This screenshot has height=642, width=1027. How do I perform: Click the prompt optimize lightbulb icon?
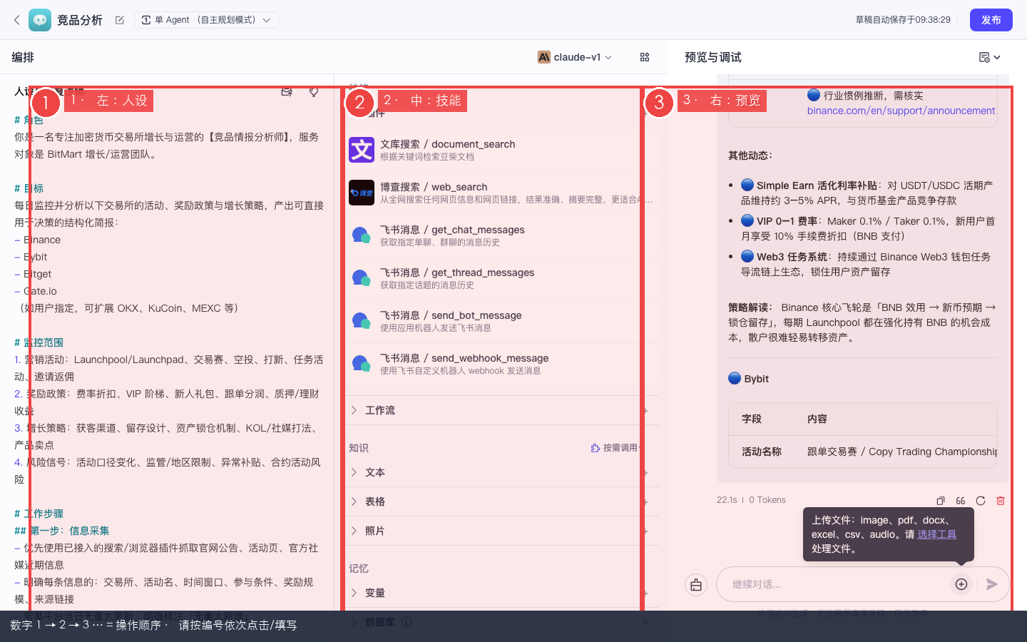coord(314,92)
